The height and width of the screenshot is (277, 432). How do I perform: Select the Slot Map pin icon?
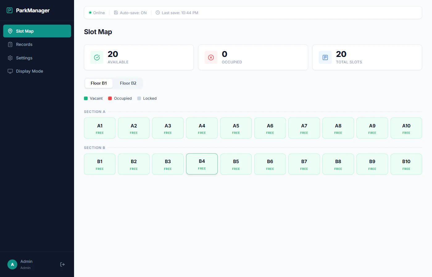pyautogui.click(x=10, y=31)
